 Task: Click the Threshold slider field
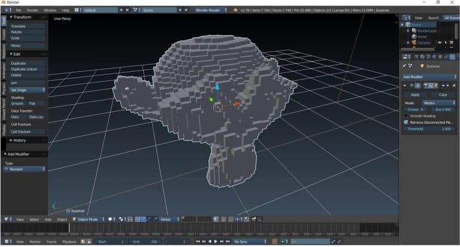tap(429, 129)
